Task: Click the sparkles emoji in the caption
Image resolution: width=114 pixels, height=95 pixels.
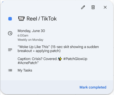Action: pyautogui.click(x=60, y=59)
